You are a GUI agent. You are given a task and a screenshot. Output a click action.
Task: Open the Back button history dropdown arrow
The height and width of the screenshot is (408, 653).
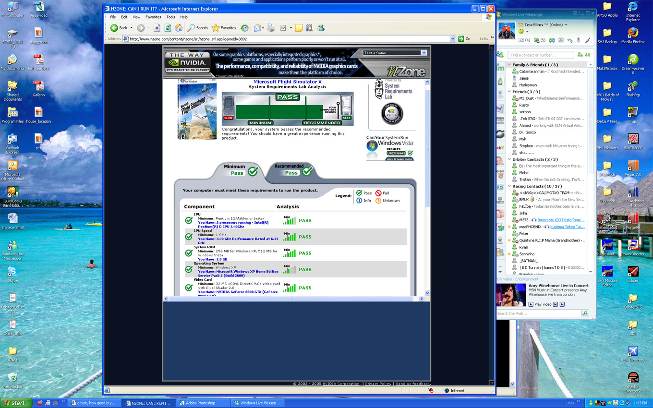click(132, 28)
